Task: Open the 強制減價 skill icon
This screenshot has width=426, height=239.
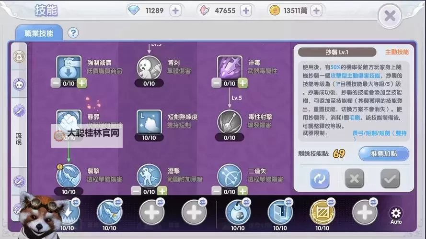Action: coord(69,67)
